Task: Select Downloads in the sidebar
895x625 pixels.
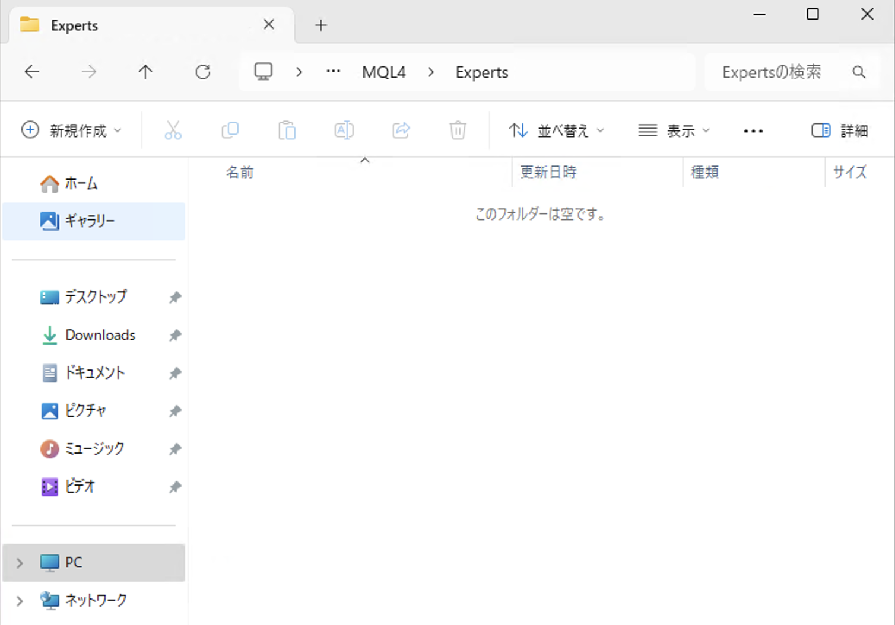Action: [100, 335]
